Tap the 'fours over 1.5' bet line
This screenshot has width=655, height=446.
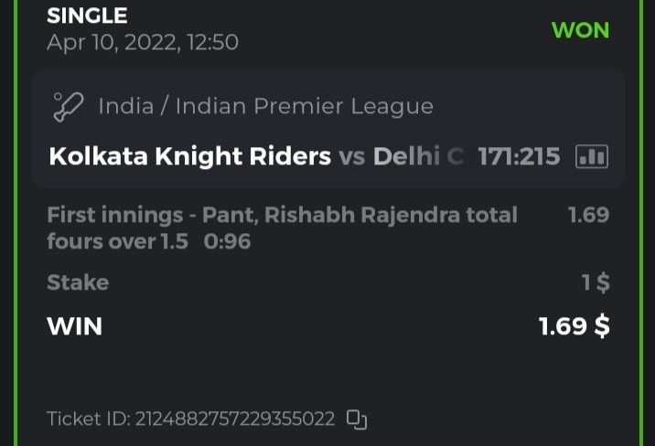coord(117,241)
